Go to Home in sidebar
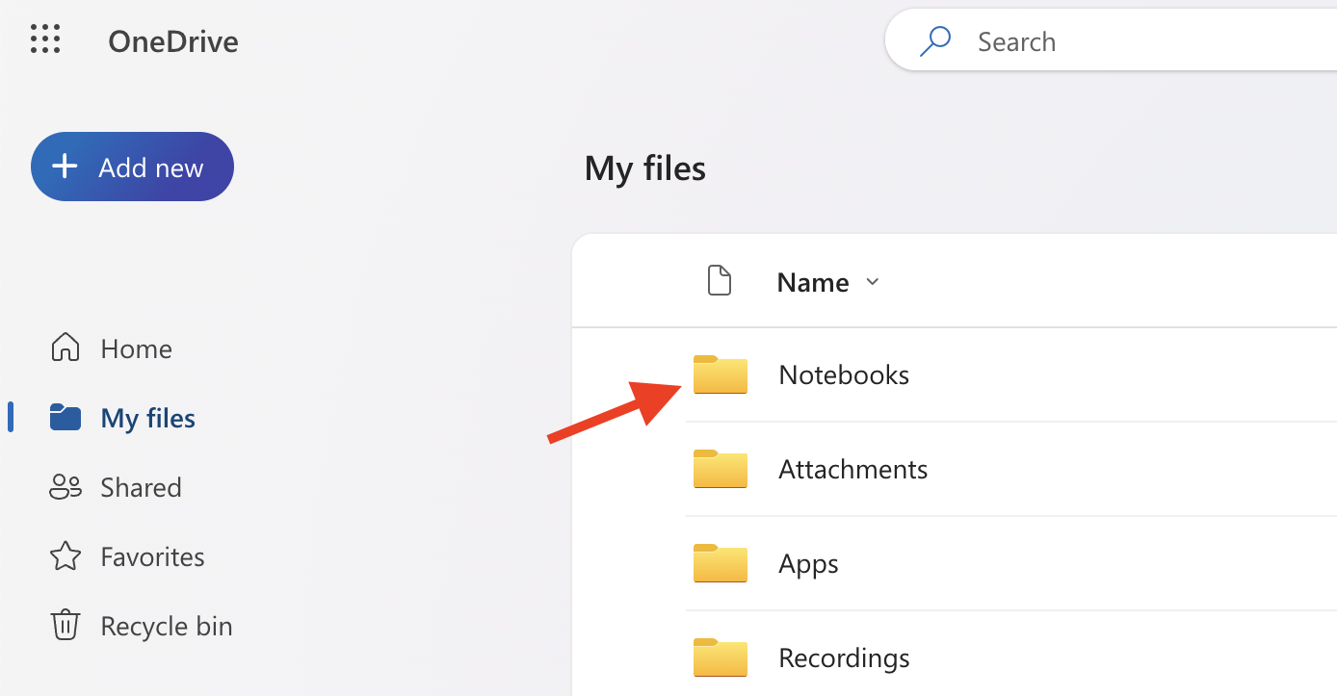 click(x=111, y=348)
